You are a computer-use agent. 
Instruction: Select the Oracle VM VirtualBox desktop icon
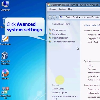pos(5,58)
